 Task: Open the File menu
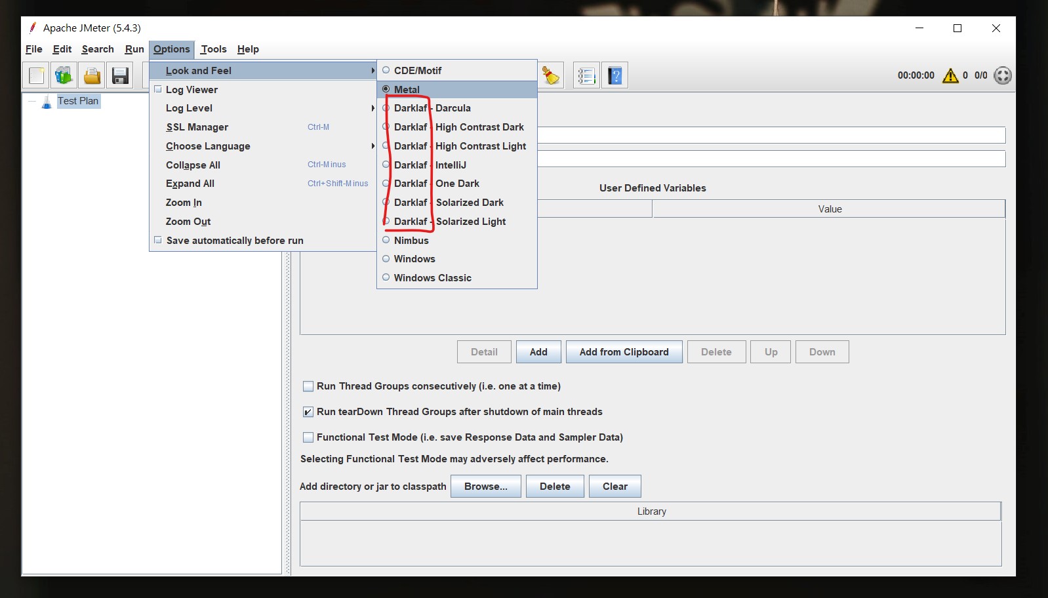pos(34,49)
